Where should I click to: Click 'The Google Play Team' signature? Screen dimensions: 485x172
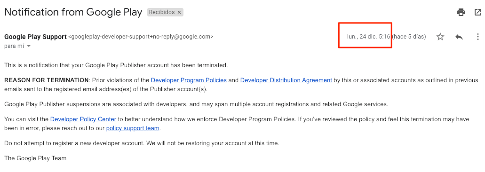click(35, 158)
